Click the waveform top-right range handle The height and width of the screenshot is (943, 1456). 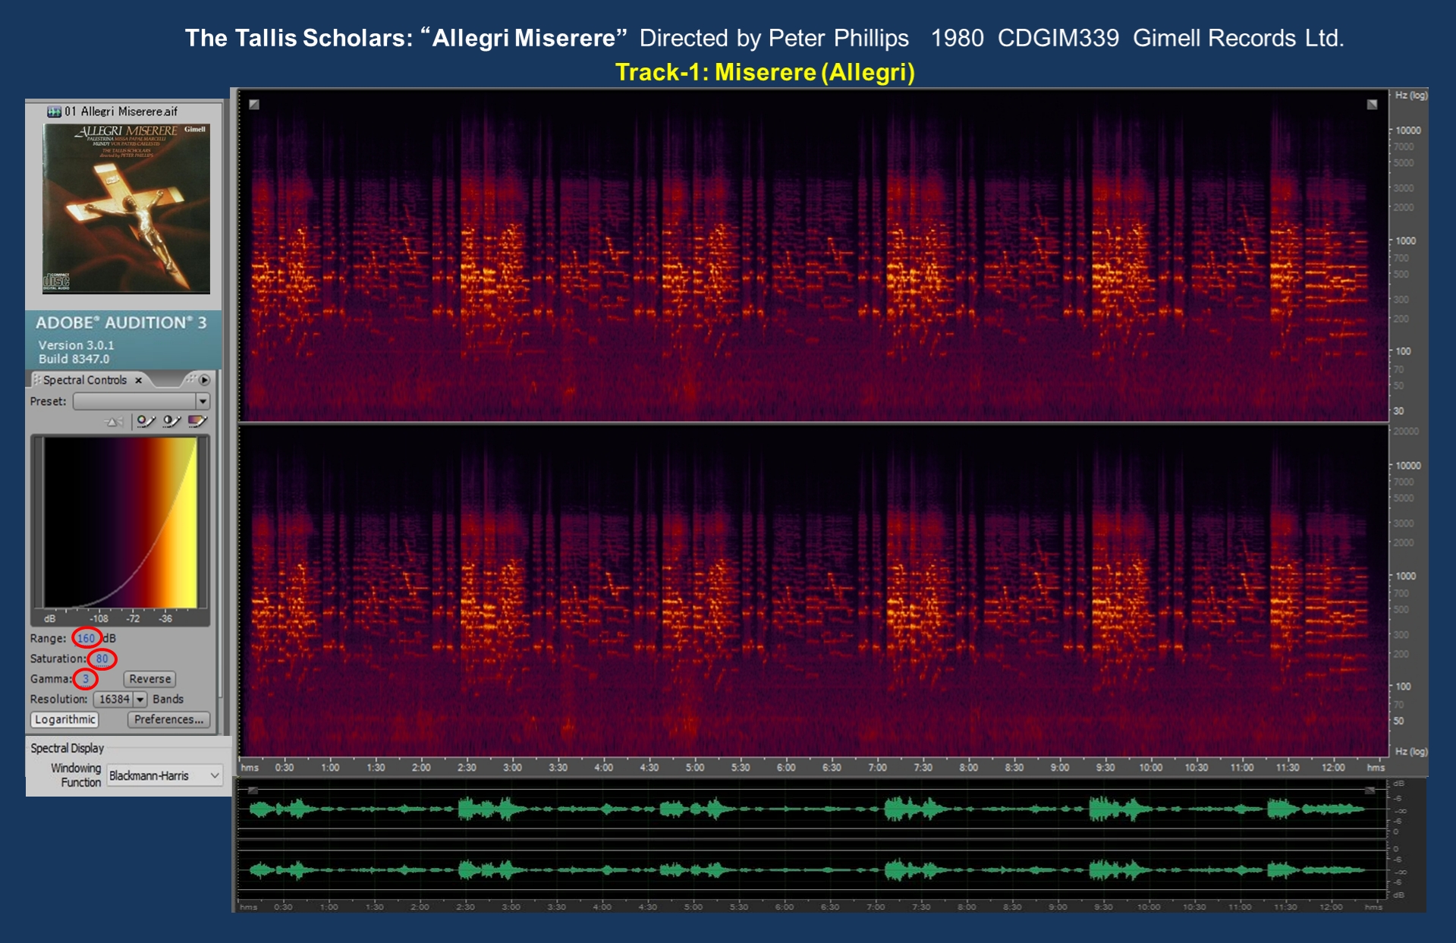coord(1370,791)
